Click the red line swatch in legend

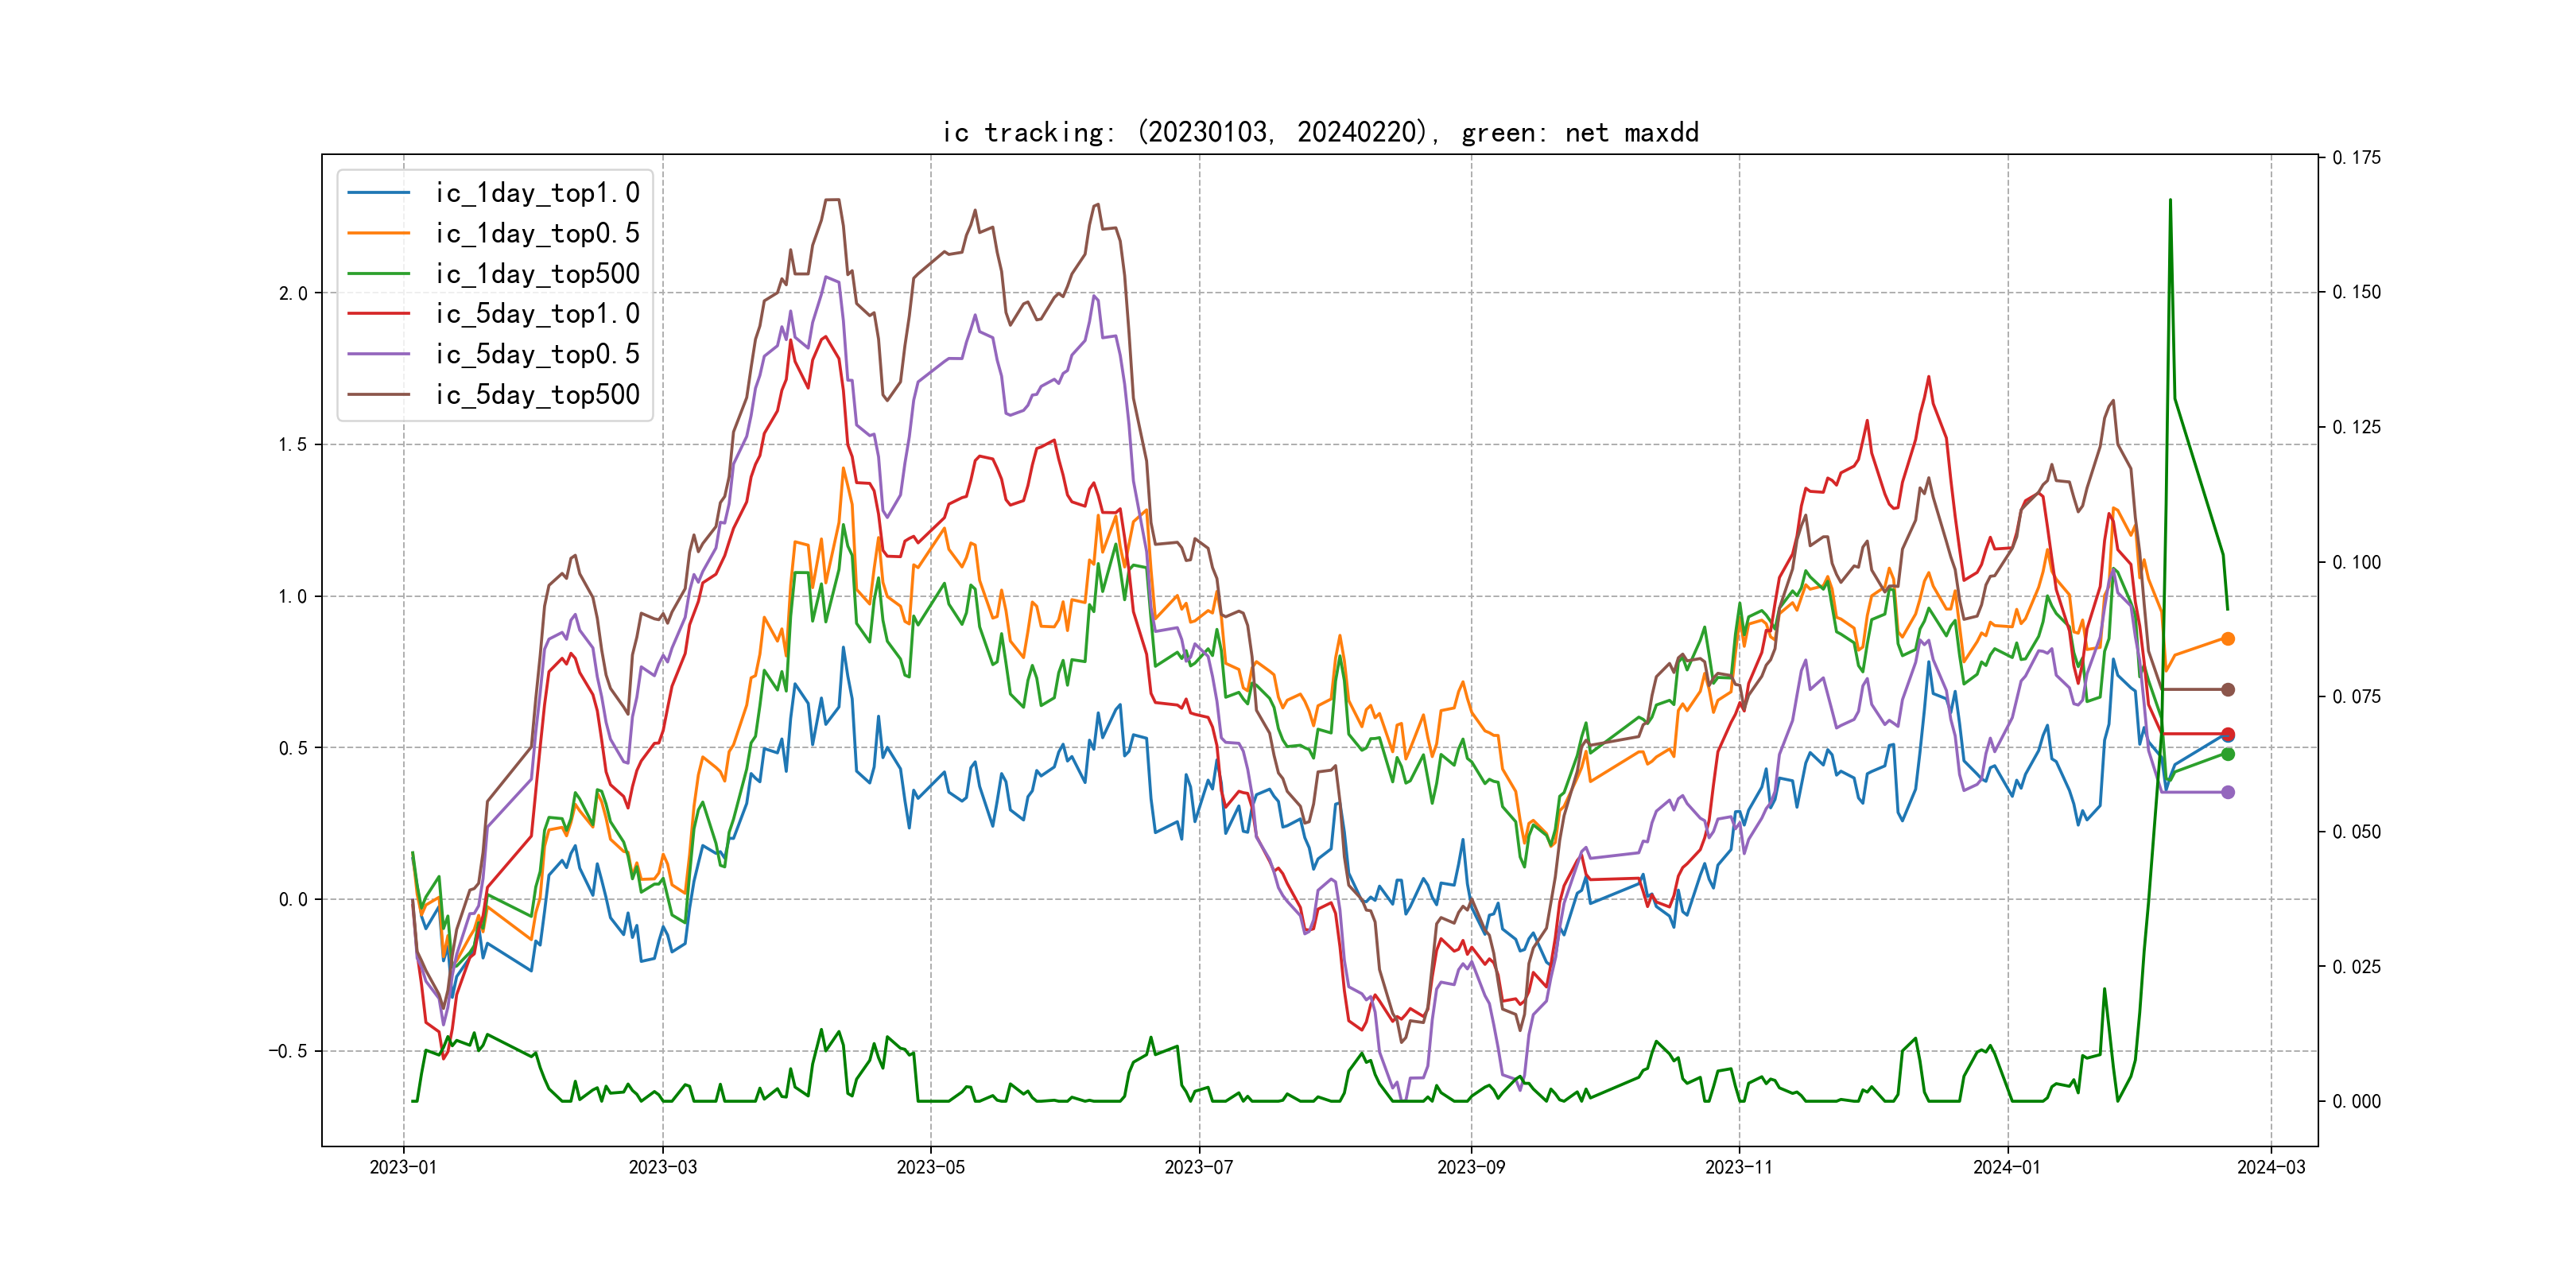378,314
